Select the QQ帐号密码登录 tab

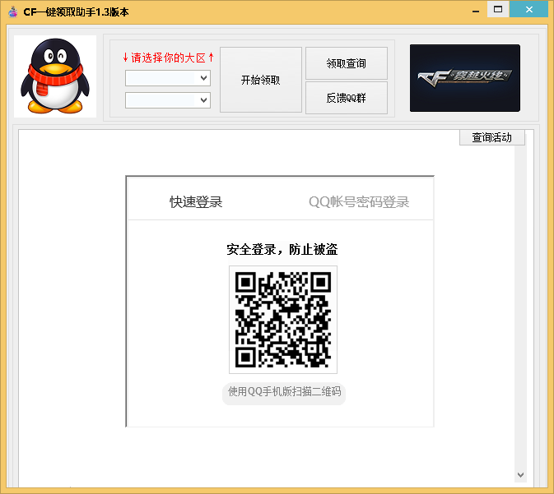coord(359,202)
